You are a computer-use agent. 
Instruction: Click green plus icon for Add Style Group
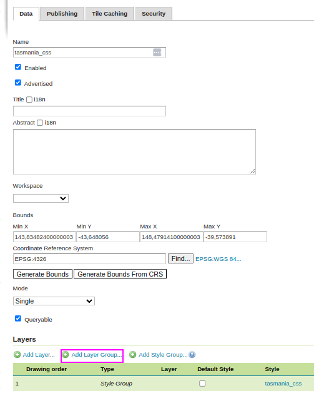click(x=133, y=355)
